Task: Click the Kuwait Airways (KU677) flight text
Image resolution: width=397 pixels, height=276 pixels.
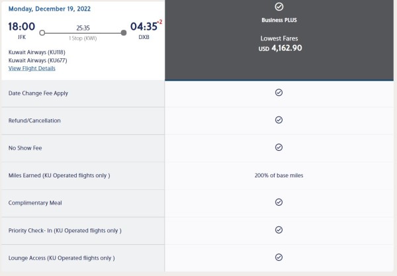Action: click(38, 60)
